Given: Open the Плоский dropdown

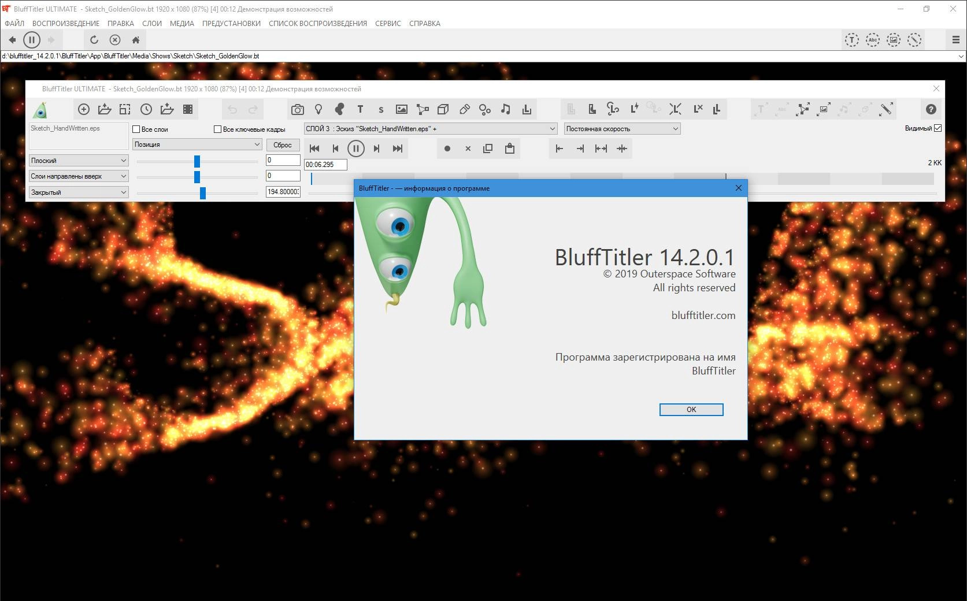Looking at the screenshot, I should [79, 161].
